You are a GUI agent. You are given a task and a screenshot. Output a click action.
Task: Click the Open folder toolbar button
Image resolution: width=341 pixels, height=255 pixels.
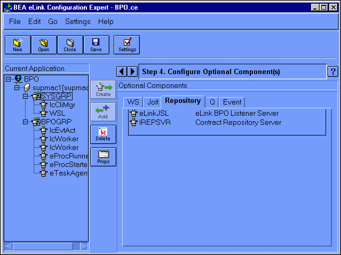tap(44, 45)
